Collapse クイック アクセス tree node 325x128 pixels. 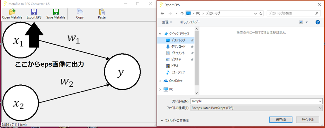[x=160, y=34]
